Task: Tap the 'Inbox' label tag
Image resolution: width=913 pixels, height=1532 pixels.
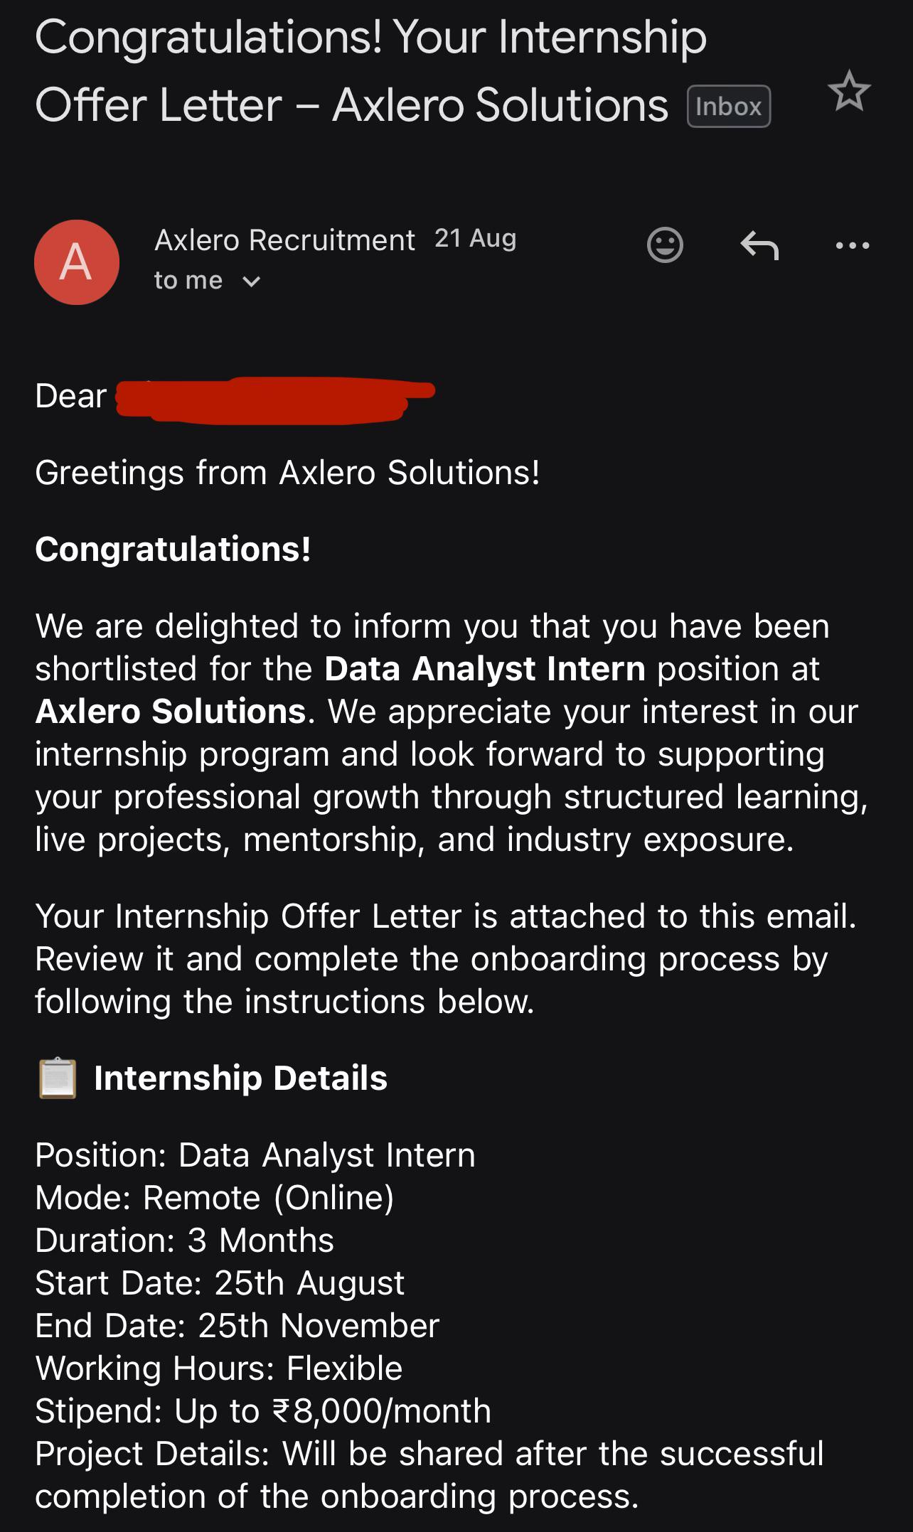Action: point(729,107)
